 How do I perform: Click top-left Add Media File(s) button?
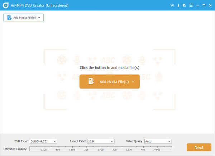point(23,17)
